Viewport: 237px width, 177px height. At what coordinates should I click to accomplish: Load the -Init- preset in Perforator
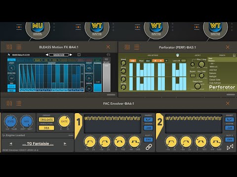[212, 63]
